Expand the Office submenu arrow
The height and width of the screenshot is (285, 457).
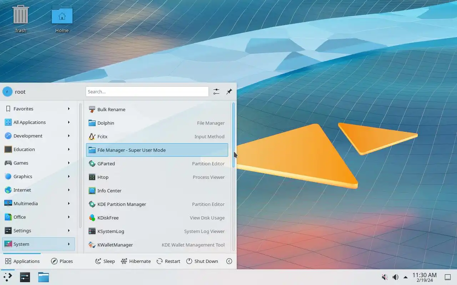(x=69, y=217)
